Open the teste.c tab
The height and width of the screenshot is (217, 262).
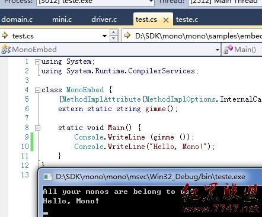187,20
